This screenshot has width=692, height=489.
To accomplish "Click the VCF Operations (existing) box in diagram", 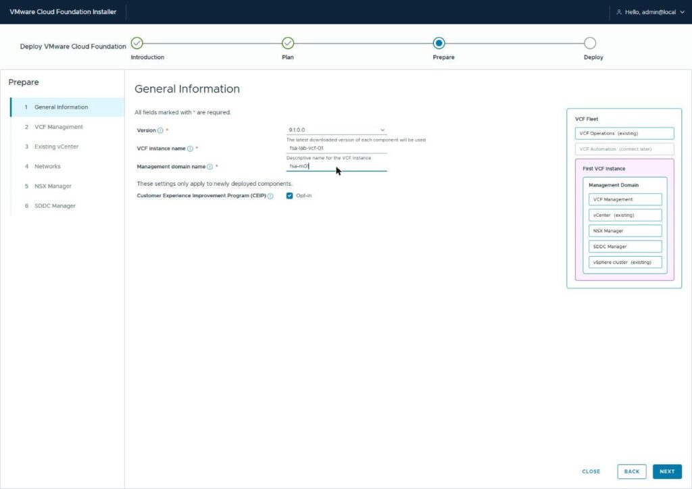I will coord(624,133).
